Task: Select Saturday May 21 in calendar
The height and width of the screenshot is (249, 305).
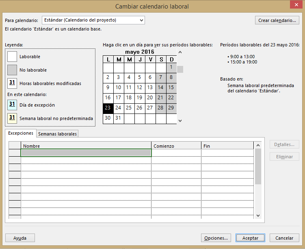Action: 160,98
